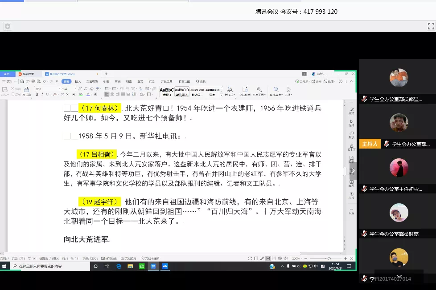Click the new document tab plus button
The image size is (436, 290).
(106, 74)
